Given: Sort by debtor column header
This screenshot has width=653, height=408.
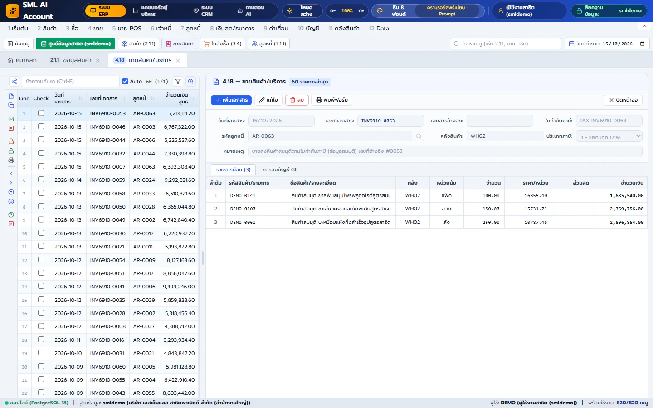Looking at the screenshot, I should 144,98.
